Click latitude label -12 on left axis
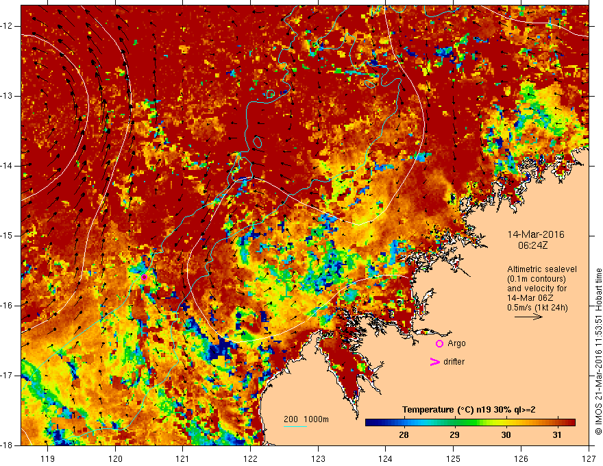 (x=7, y=26)
